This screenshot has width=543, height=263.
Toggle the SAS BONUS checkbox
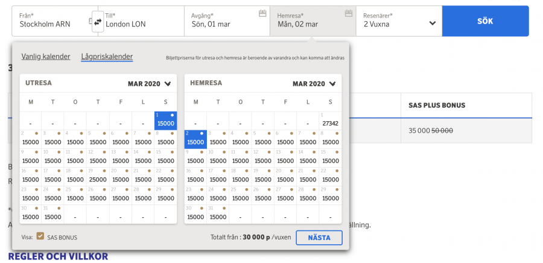[40, 237]
